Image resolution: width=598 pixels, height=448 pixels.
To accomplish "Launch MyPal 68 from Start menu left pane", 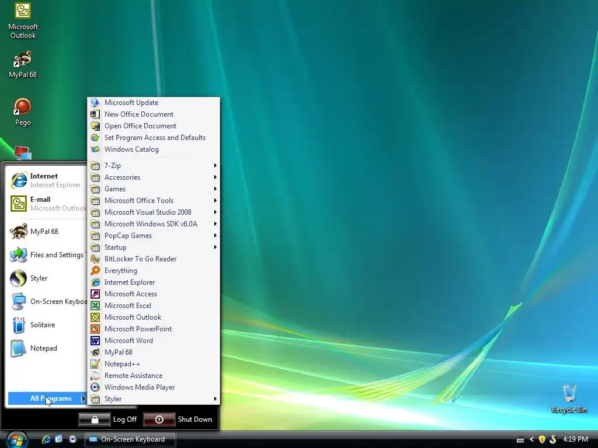I will pos(47,231).
